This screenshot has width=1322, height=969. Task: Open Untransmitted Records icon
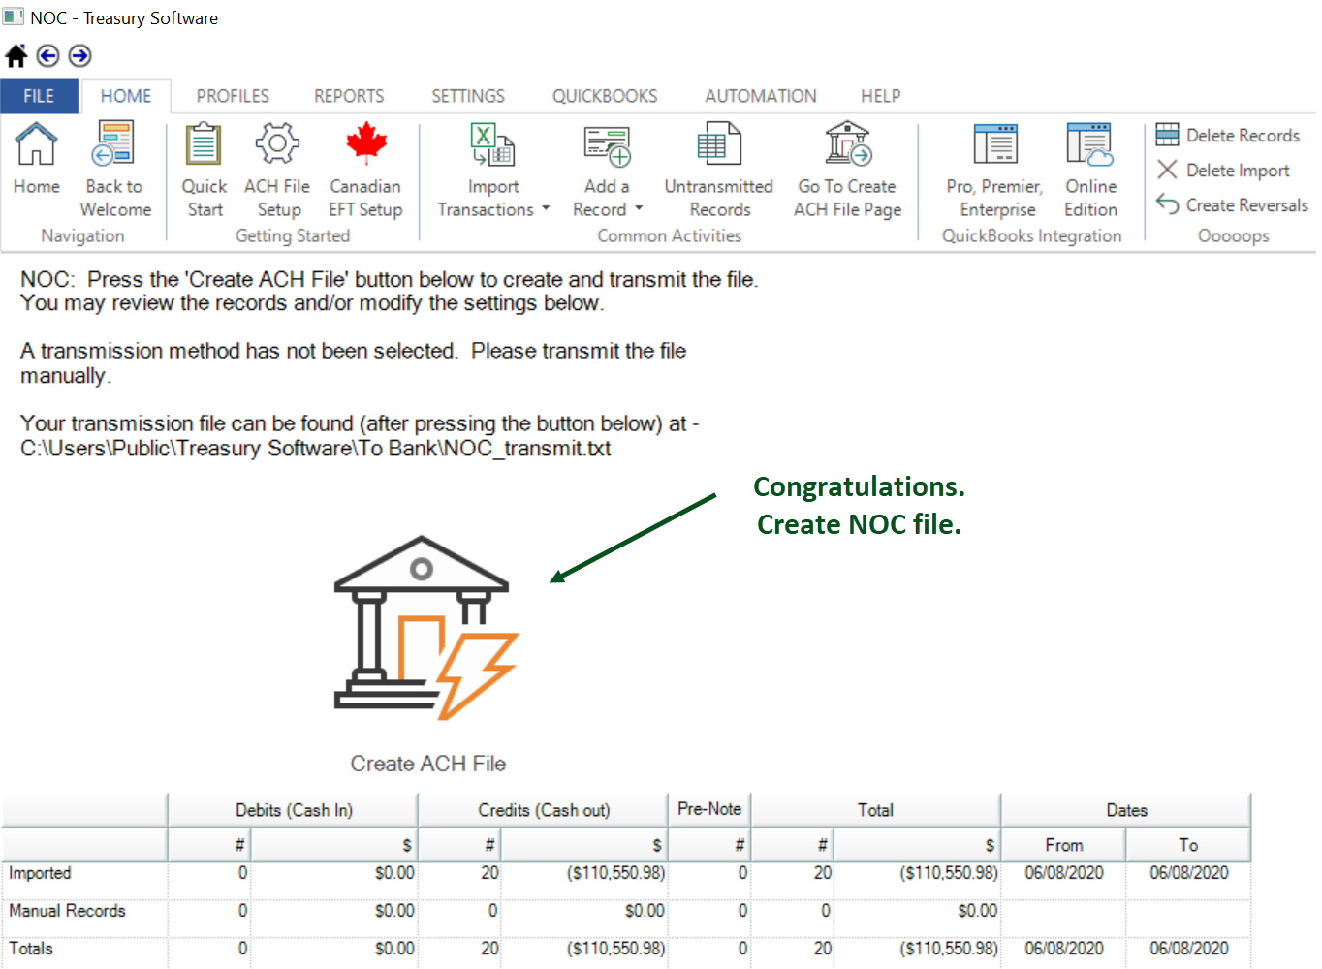719,143
